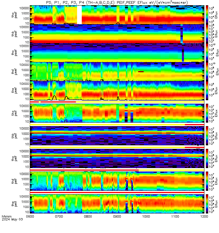This screenshot has height=233, width=219.
Task: Click the 0700 time axis label
Action: point(59,216)
